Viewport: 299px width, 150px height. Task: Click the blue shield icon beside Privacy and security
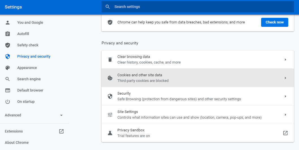(x=8, y=56)
